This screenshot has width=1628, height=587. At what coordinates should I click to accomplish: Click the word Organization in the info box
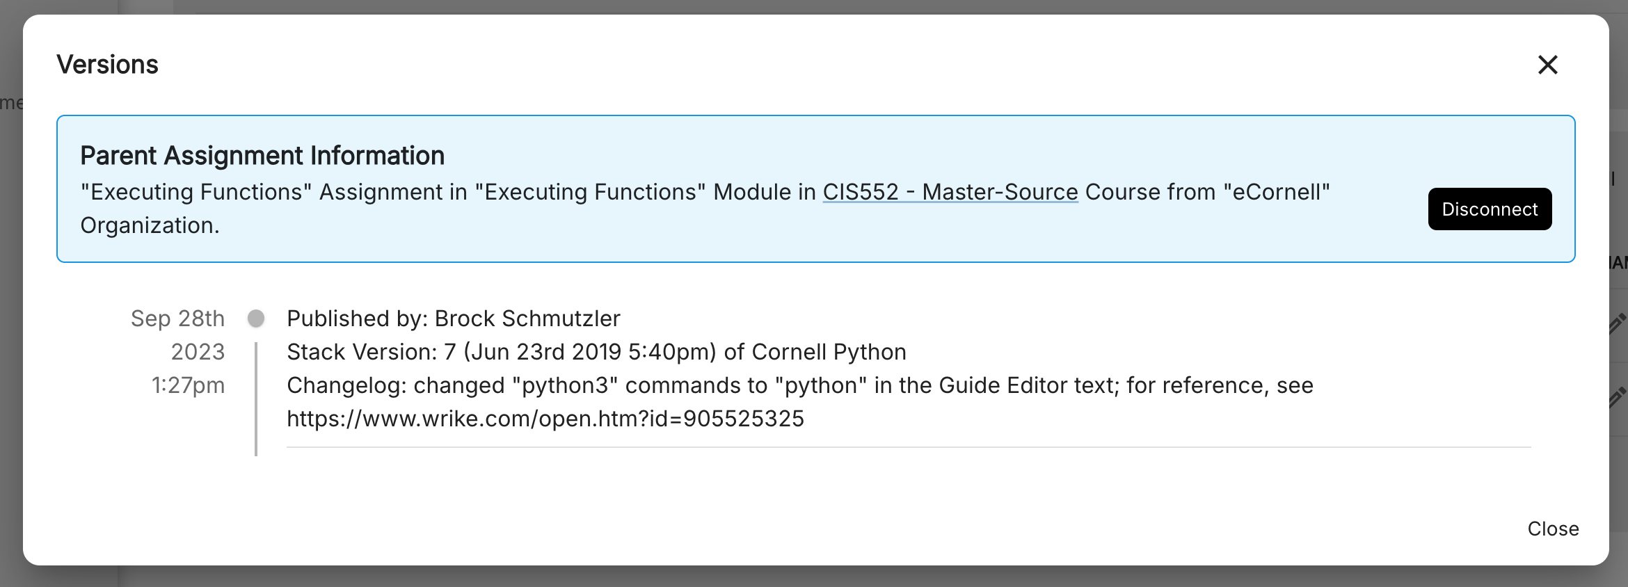(150, 225)
